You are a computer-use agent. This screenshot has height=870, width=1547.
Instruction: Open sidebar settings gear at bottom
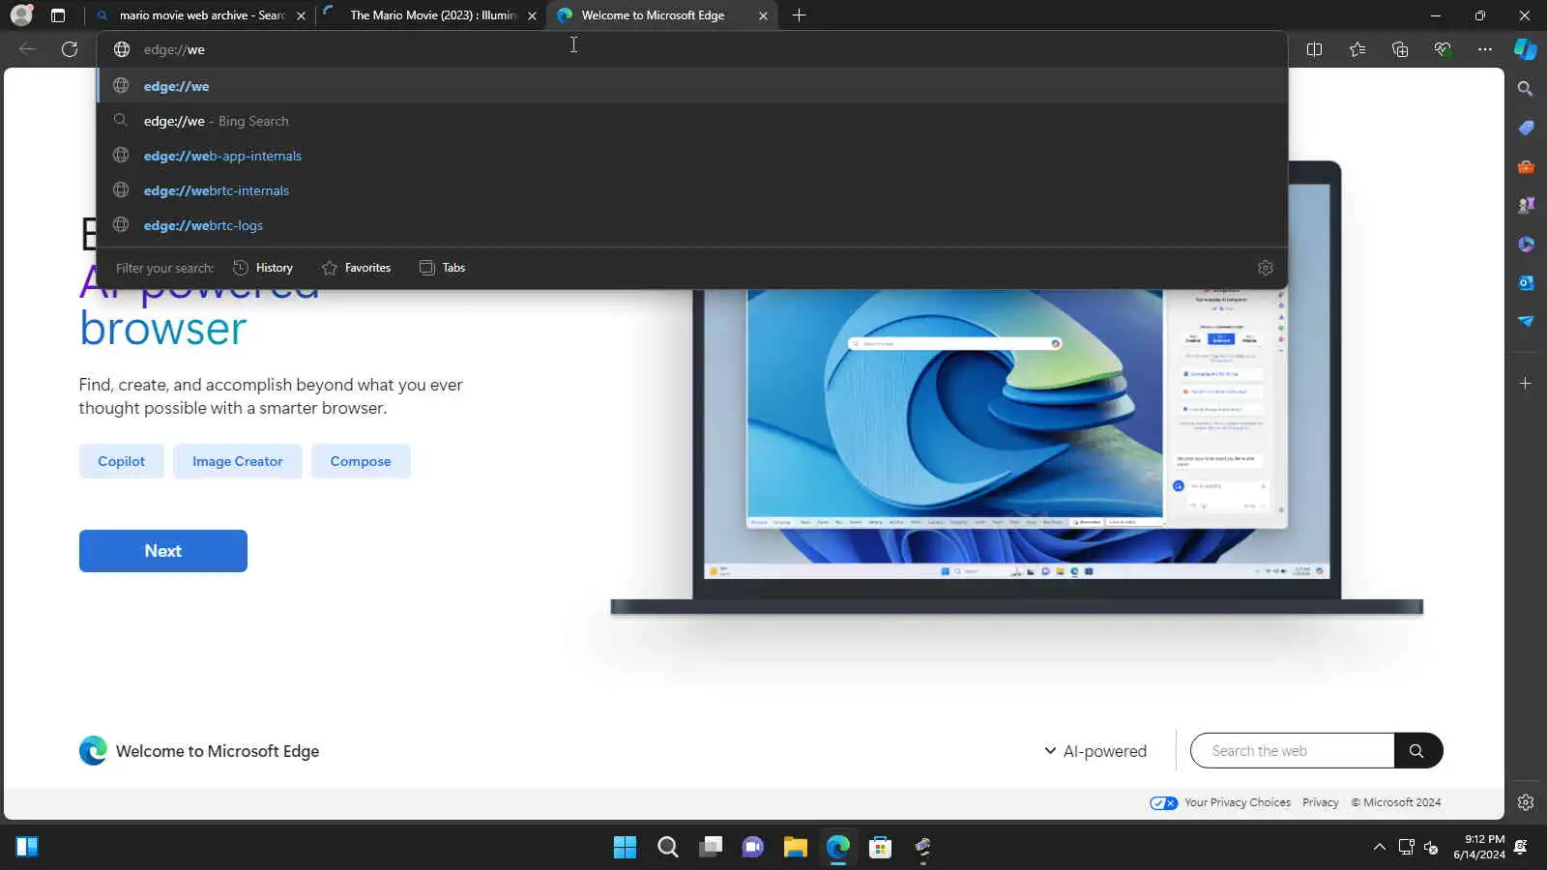pos(1526,802)
